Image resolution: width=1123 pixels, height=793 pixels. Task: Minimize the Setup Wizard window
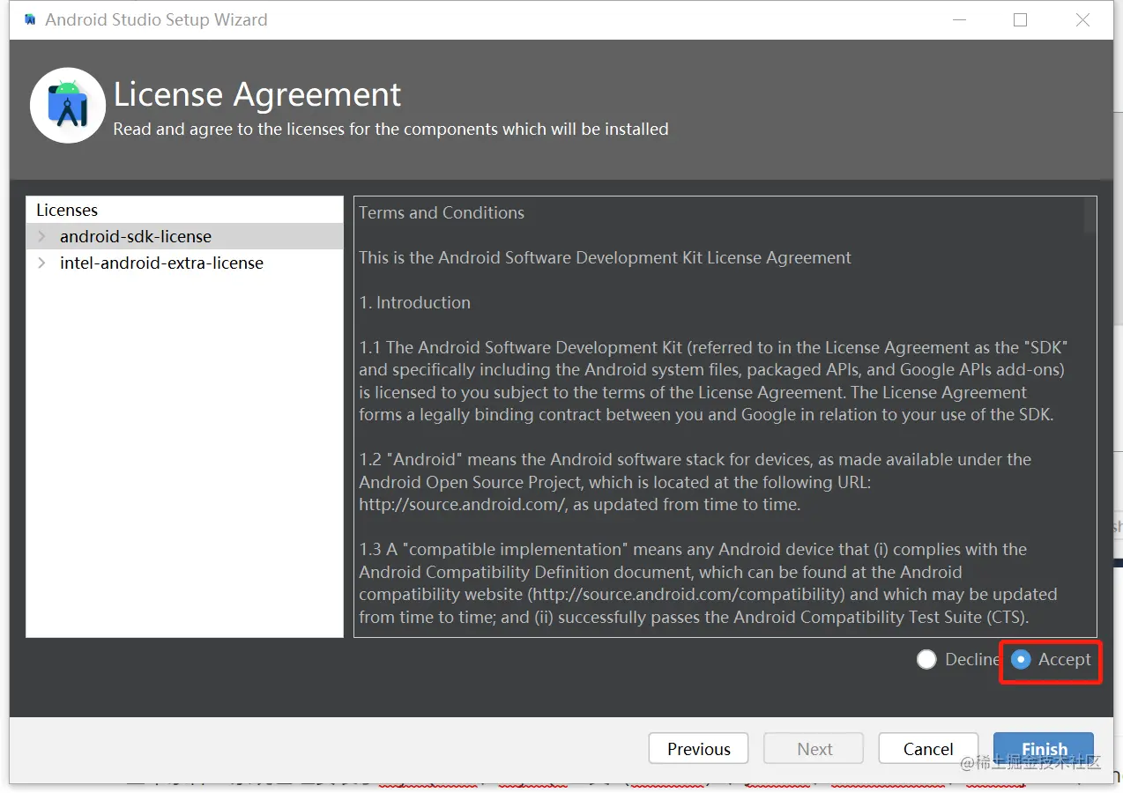tap(958, 19)
